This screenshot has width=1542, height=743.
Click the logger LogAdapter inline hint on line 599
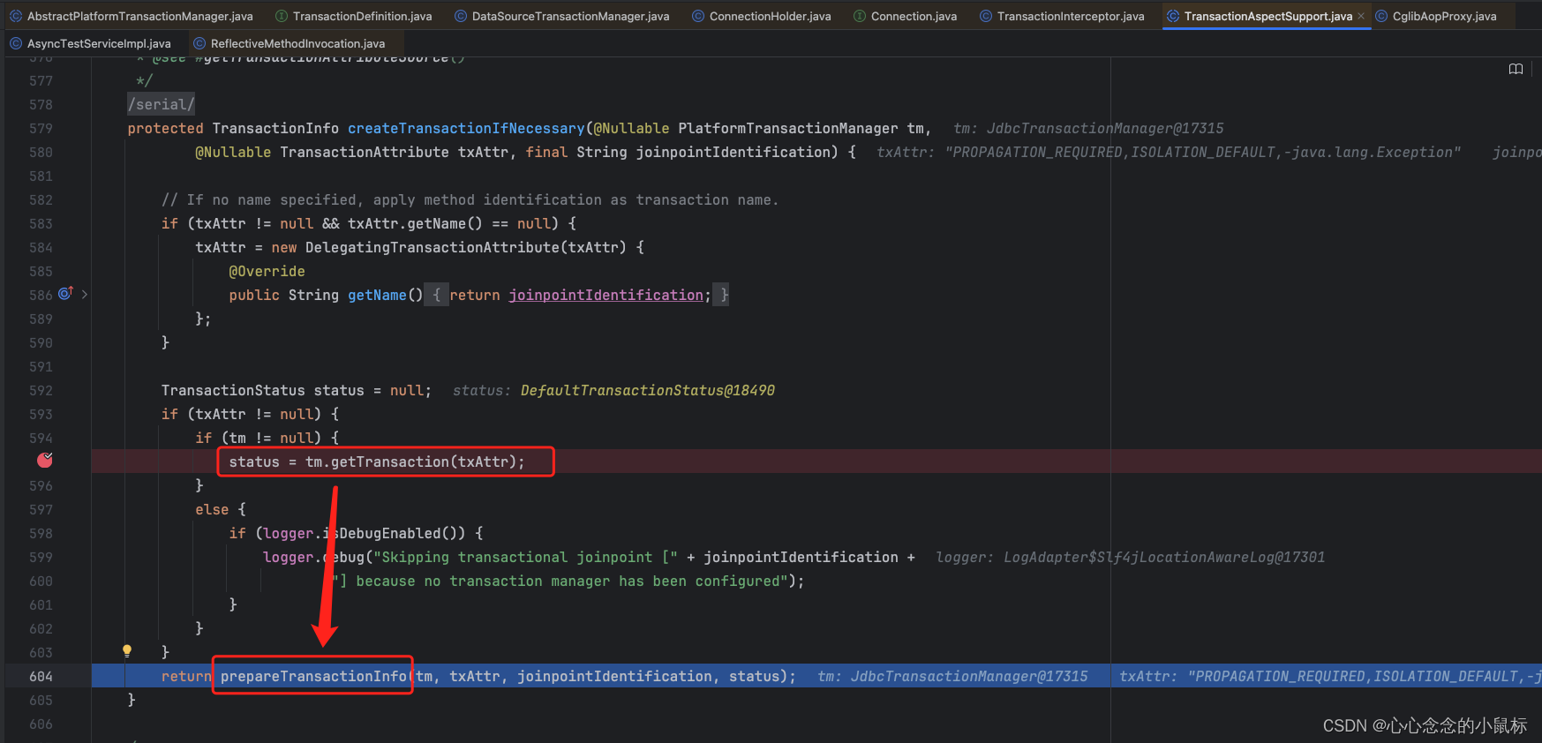[1130, 557]
